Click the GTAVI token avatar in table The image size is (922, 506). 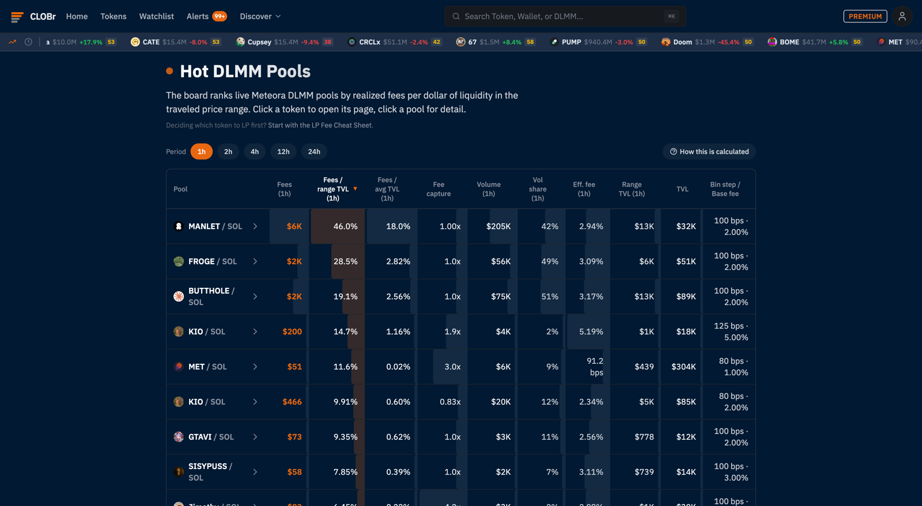[x=179, y=437]
